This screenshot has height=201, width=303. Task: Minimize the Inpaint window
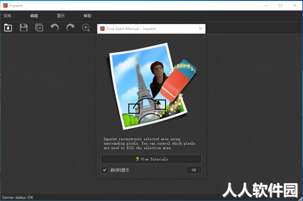(x=266, y=5)
